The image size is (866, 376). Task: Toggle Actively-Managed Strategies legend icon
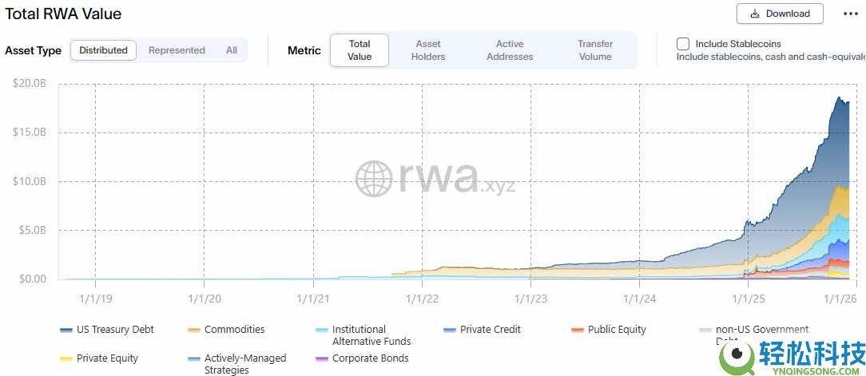(x=194, y=359)
